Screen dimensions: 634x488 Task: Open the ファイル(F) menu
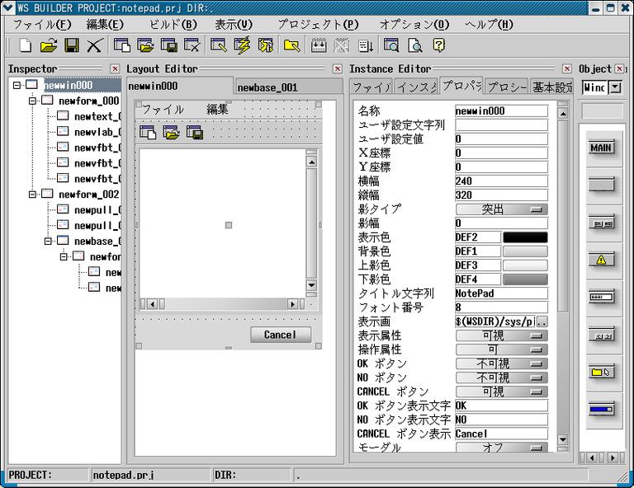42,25
